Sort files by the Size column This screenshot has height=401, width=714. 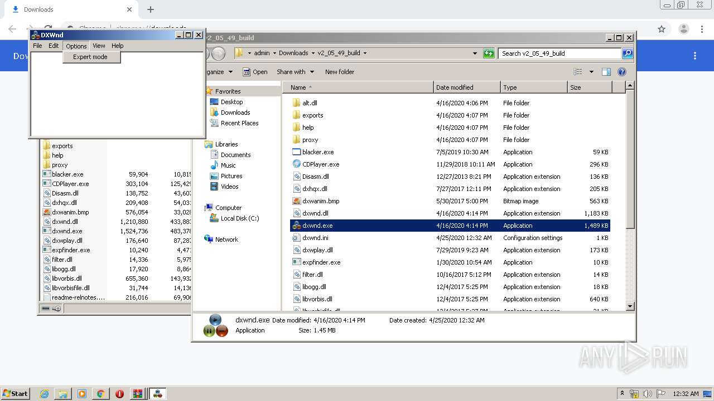[590, 87]
